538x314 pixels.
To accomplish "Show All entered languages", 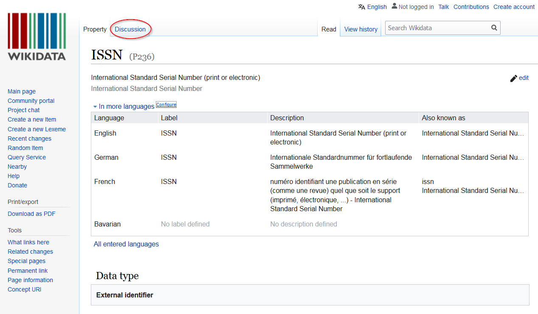I will tap(126, 244).
